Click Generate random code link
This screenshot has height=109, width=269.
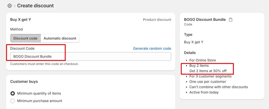[152, 48]
